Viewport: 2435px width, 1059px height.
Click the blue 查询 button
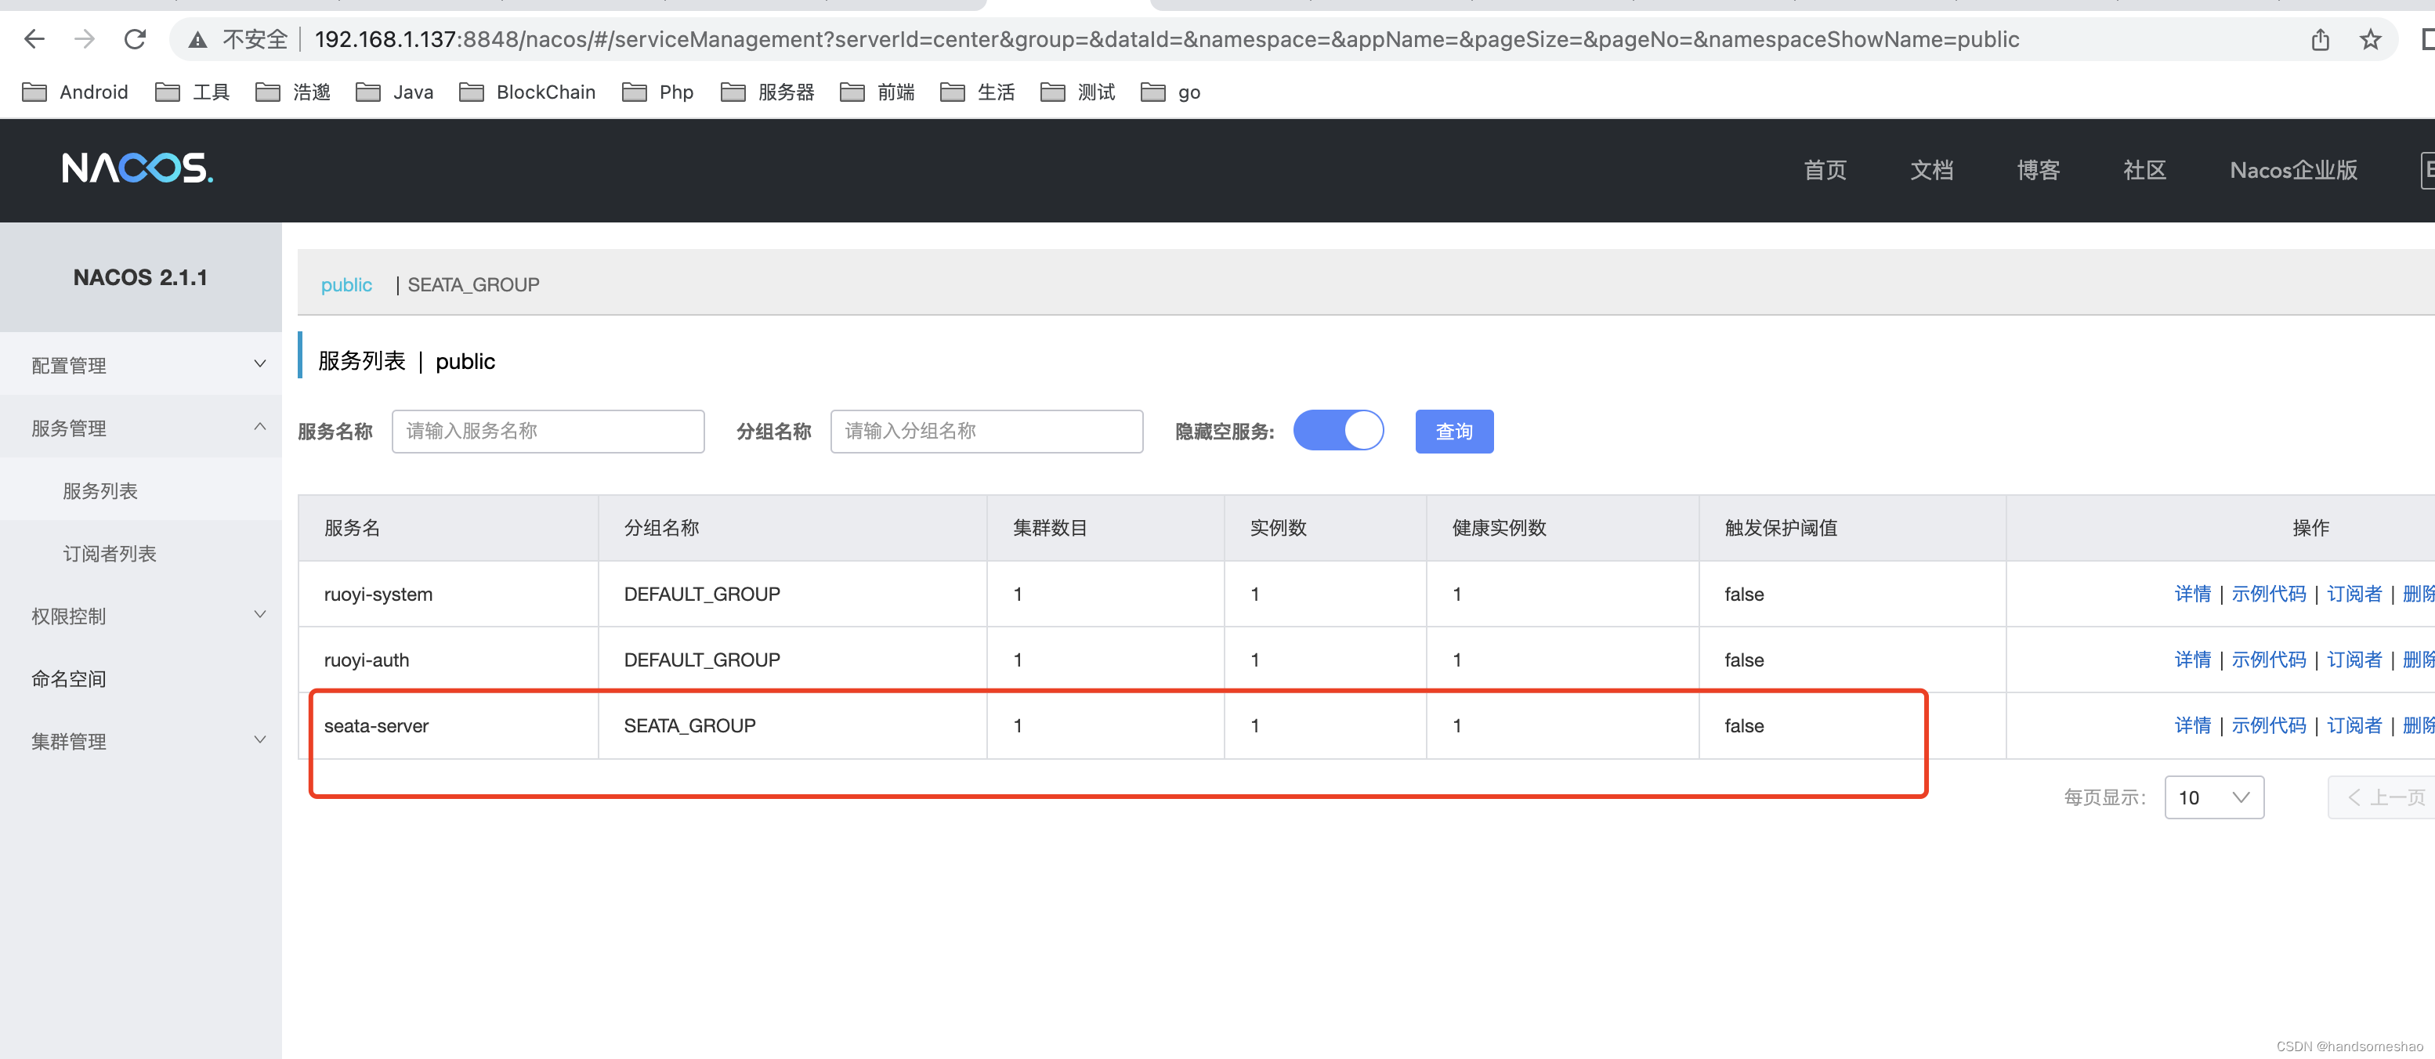tap(1454, 432)
